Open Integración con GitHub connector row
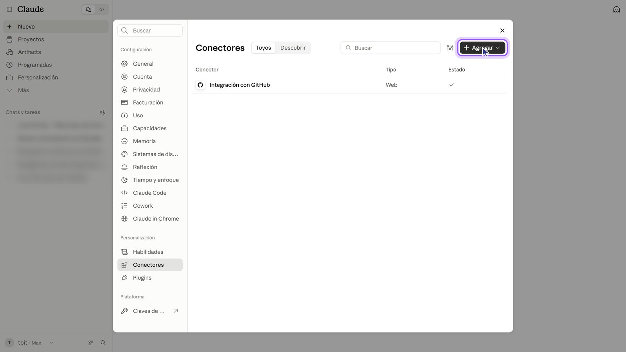626x352 pixels. 349,85
